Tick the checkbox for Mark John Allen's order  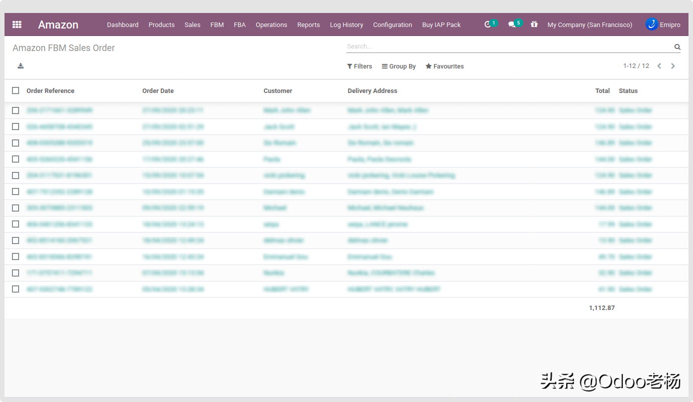pos(16,110)
